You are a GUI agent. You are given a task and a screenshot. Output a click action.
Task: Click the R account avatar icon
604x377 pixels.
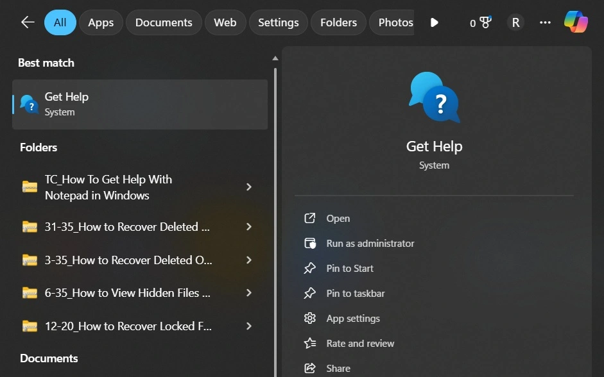pyautogui.click(x=515, y=22)
